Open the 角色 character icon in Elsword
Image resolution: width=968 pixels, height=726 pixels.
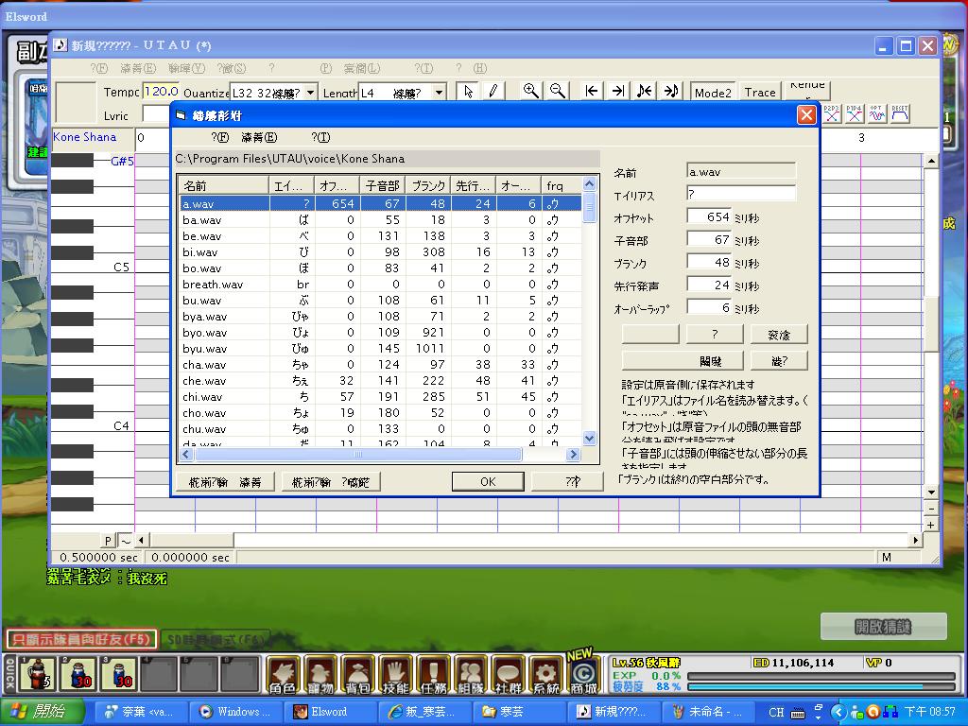[x=283, y=675]
